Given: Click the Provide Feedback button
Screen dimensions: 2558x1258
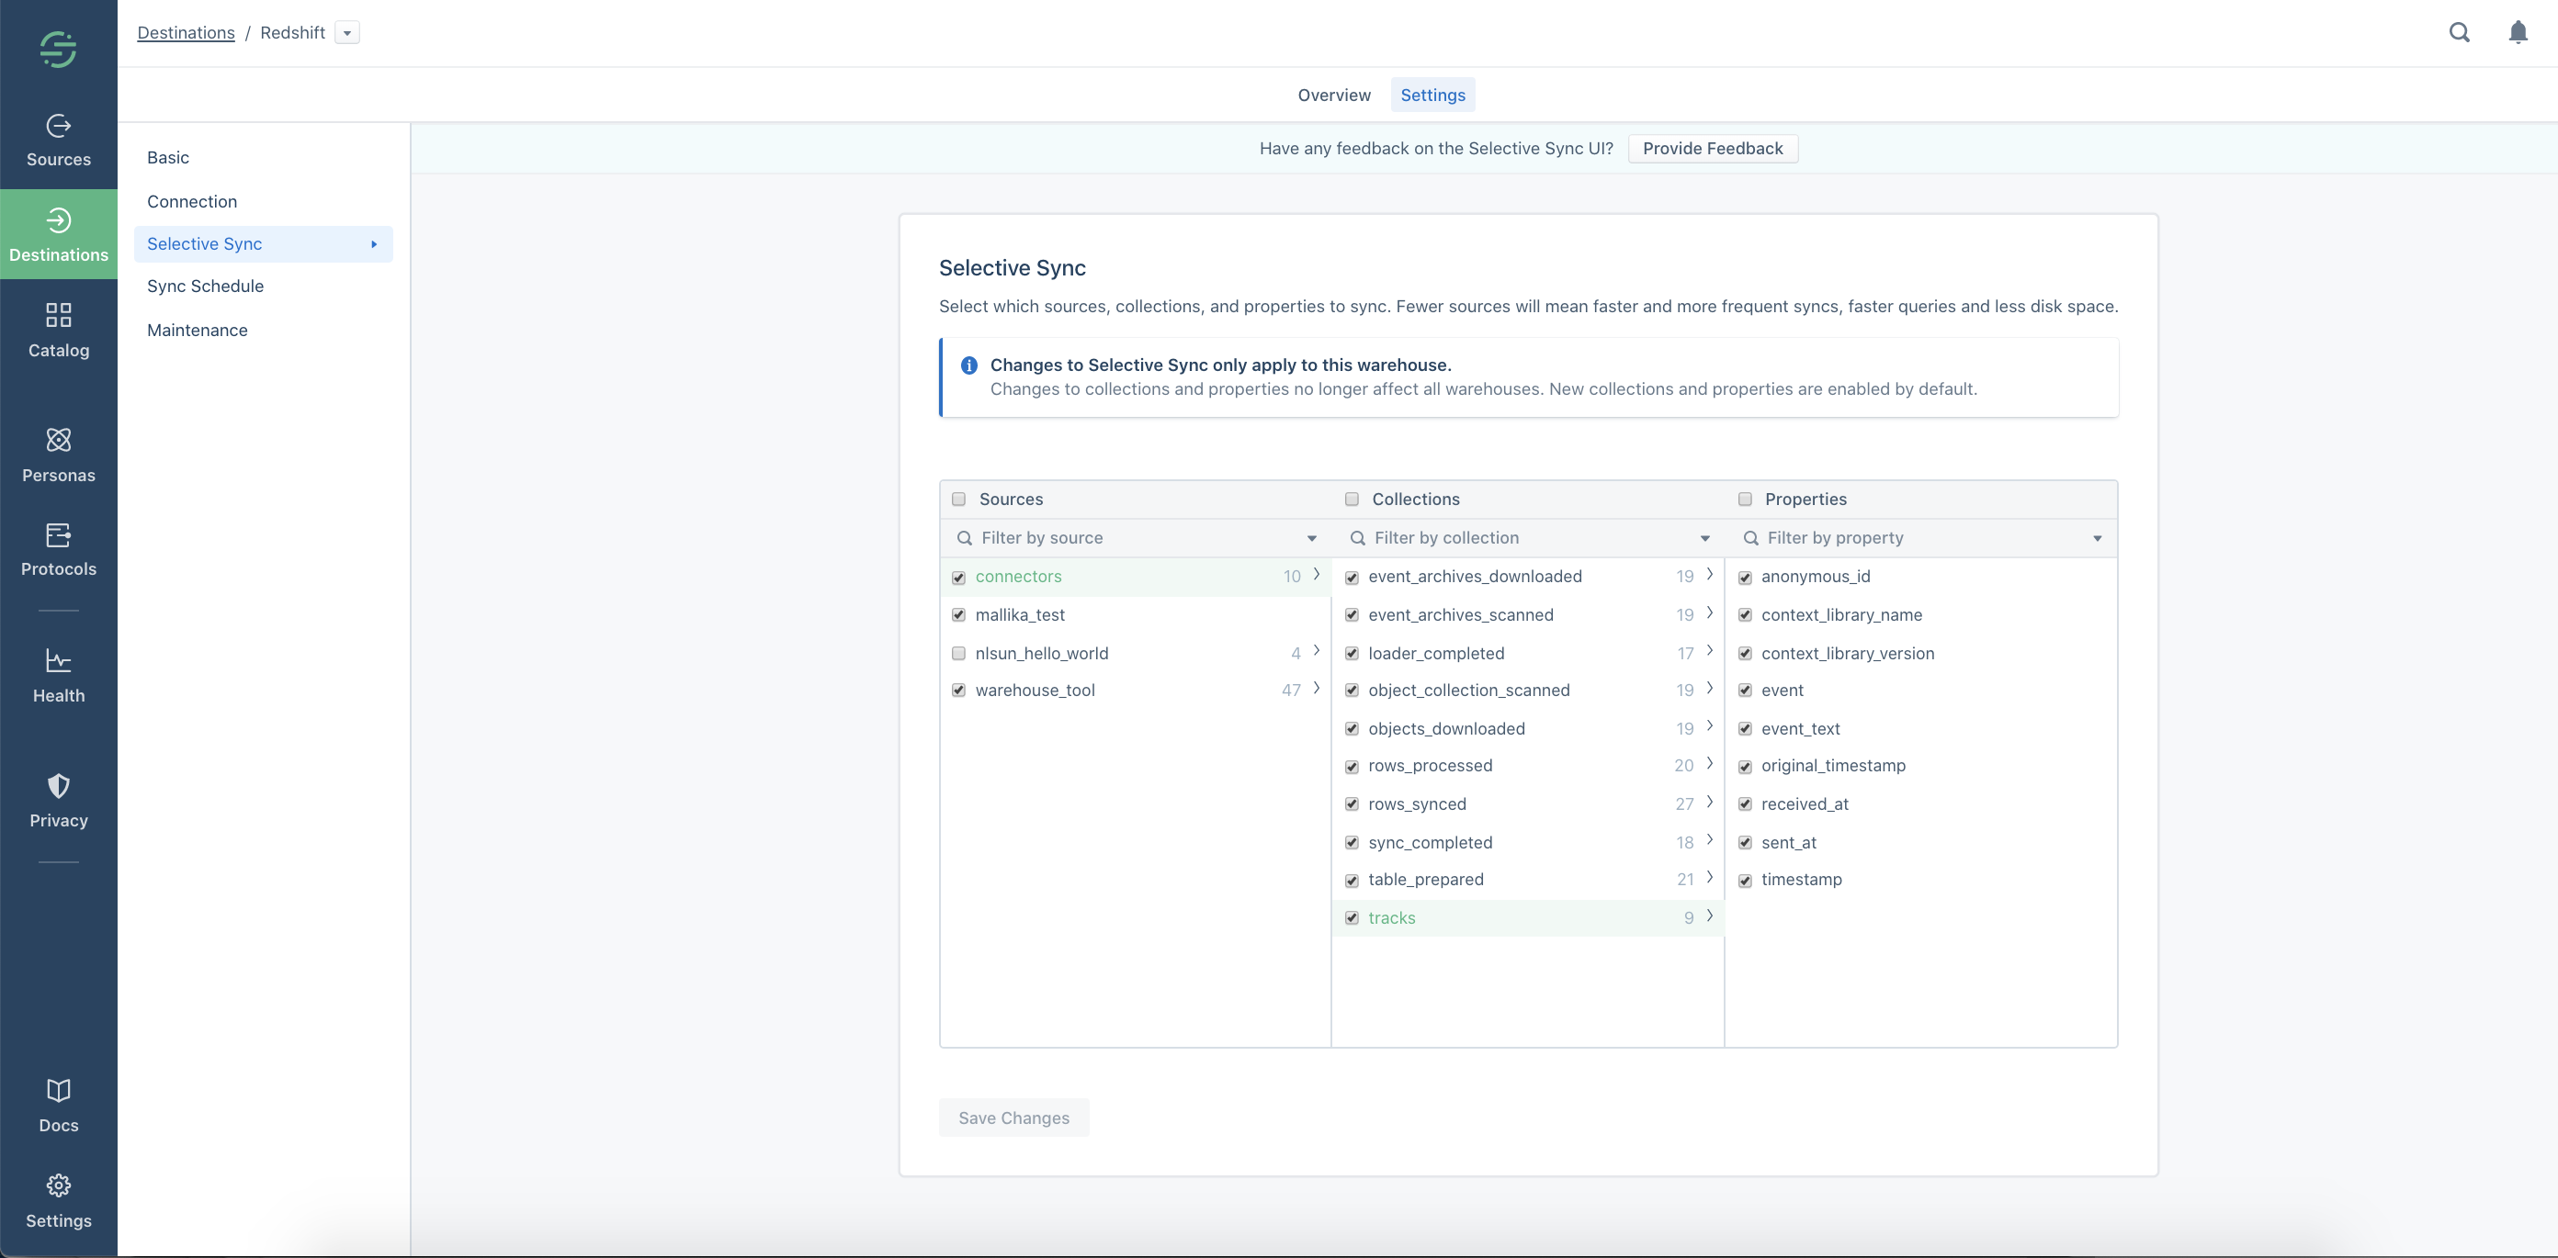Looking at the screenshot, I should [x=1712, y=149].
